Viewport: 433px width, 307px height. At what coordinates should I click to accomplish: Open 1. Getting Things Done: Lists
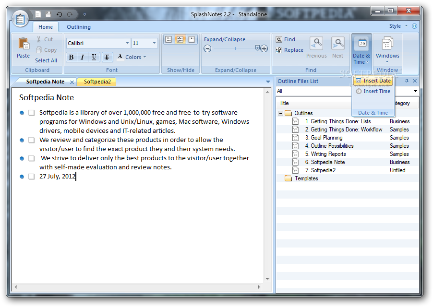[x=338, y=121]
